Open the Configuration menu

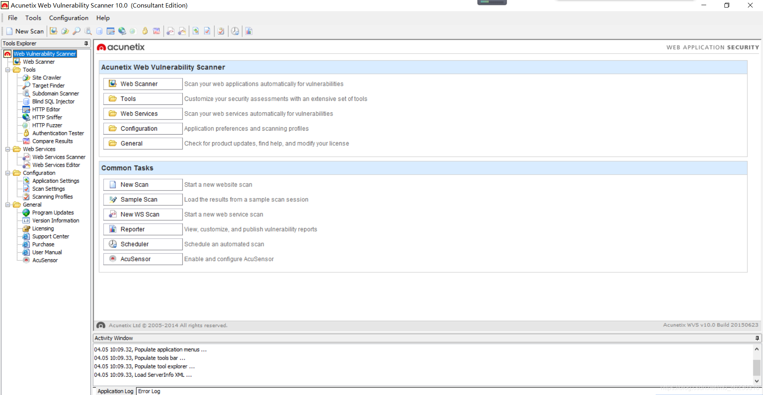tap(69, 18)
